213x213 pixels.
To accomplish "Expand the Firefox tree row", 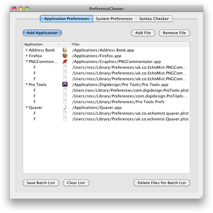I will point(27,56).
